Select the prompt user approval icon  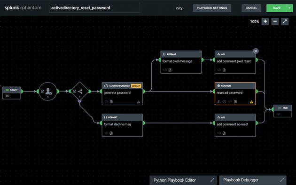pos(48,91)
